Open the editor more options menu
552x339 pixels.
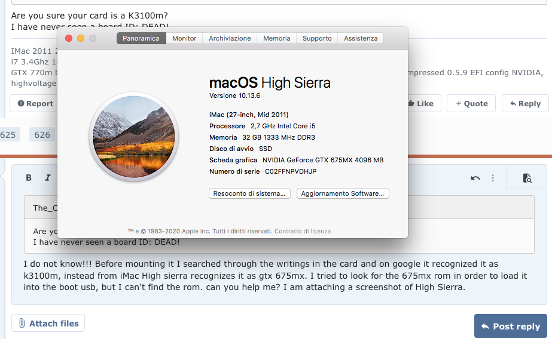(493, 178)
